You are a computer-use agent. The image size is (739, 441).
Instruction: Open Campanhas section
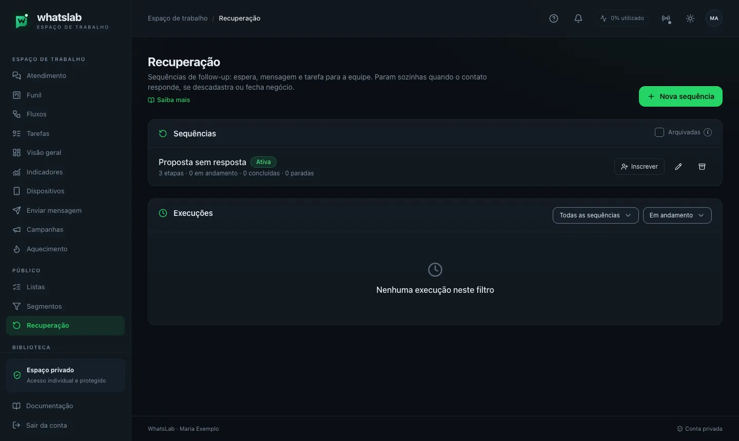click(65, 230)
